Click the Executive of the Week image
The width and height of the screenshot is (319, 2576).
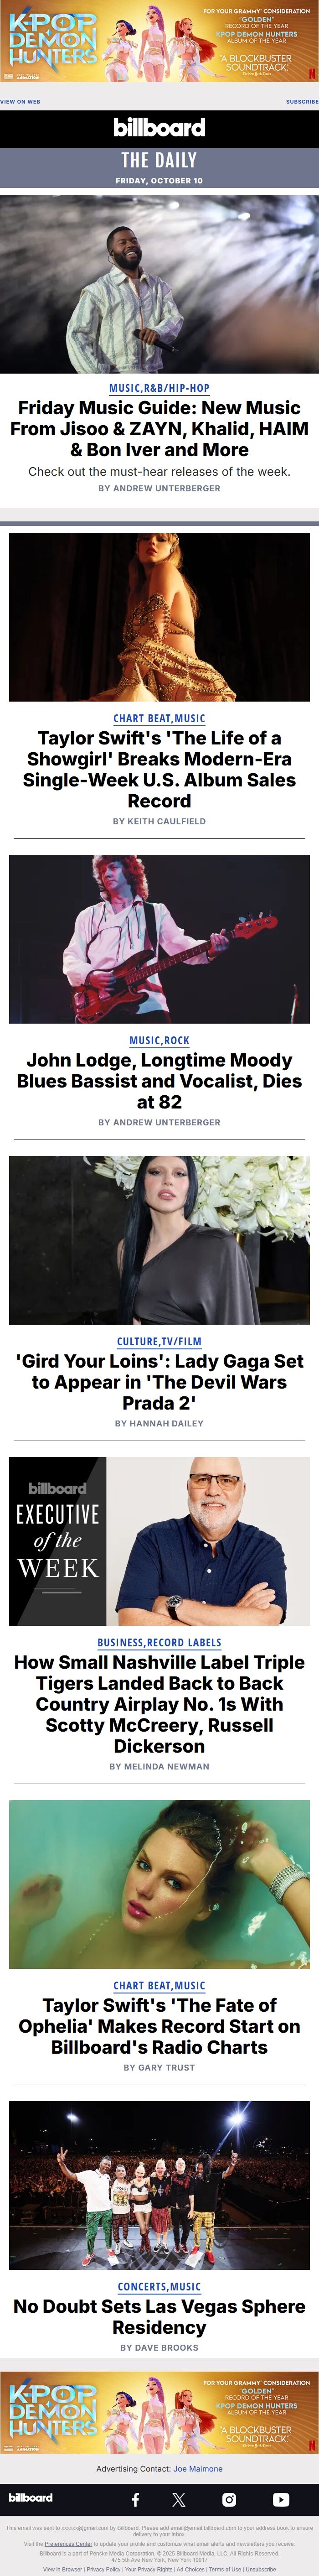(x=159, y=1540)
